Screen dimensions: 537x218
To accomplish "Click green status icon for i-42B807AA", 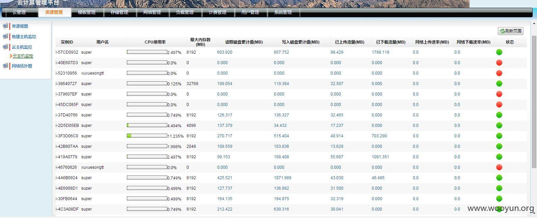I will click(499, 146).
